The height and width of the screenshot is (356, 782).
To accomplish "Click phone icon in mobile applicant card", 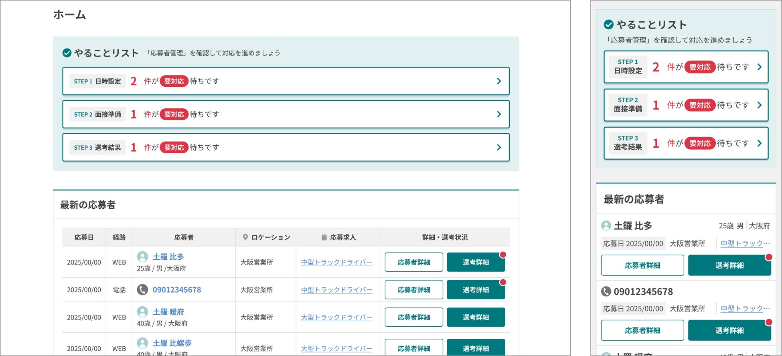I will click(606, 291).
